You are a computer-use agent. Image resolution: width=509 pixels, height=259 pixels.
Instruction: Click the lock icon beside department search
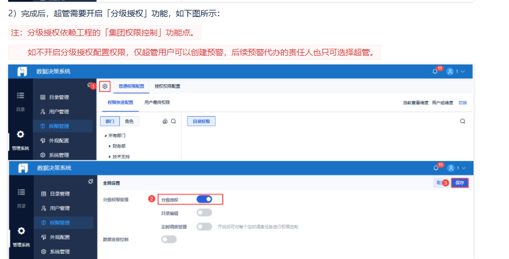[165, 121]
